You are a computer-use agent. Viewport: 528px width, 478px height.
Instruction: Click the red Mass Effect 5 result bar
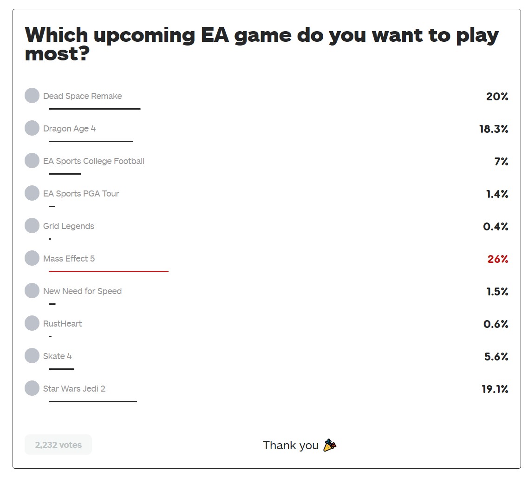click(x=109, y=271)
